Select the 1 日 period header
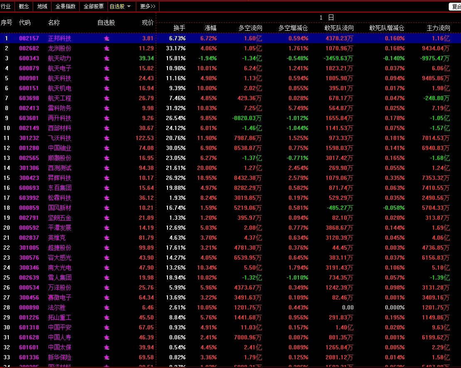The image size is (461, 368). point(326,17)
